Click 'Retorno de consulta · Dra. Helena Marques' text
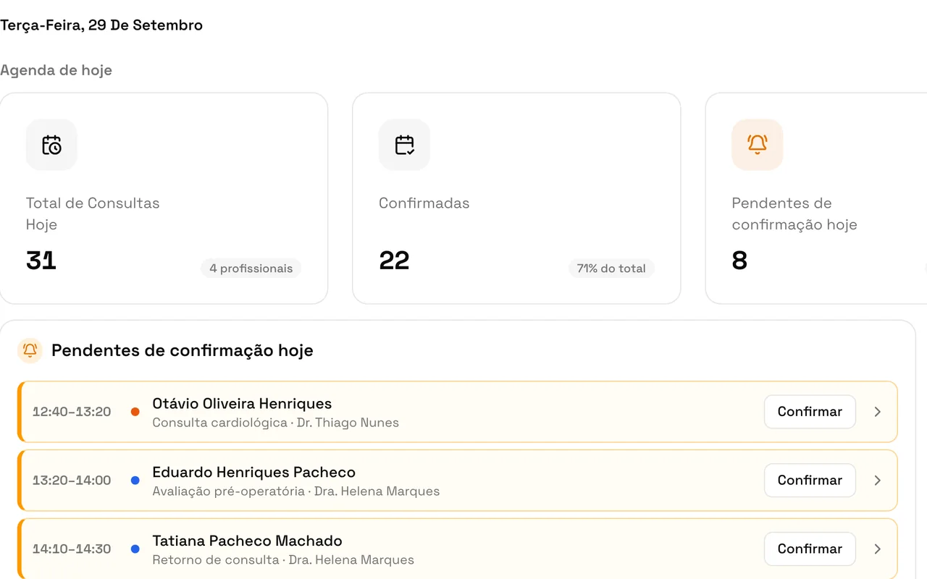The height and width of the screenshot is (579, 927). (283, 560)
